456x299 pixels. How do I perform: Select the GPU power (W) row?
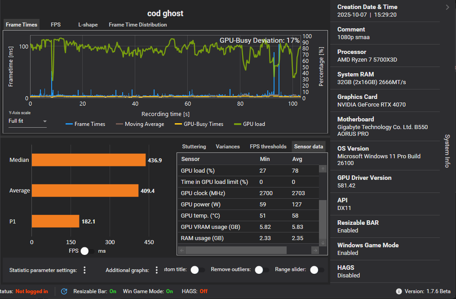248,205
